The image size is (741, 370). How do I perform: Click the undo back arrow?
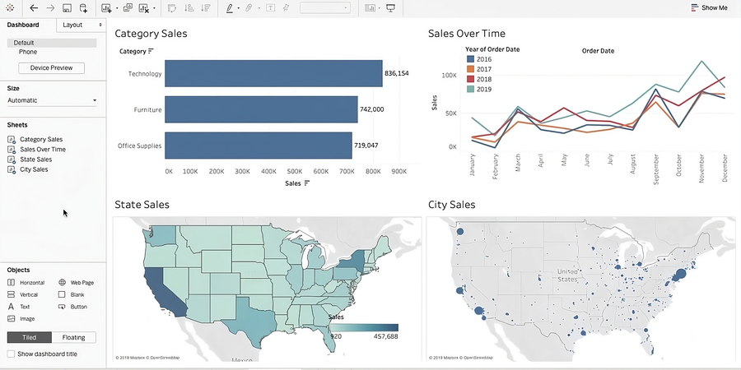[x=34, y=8]
